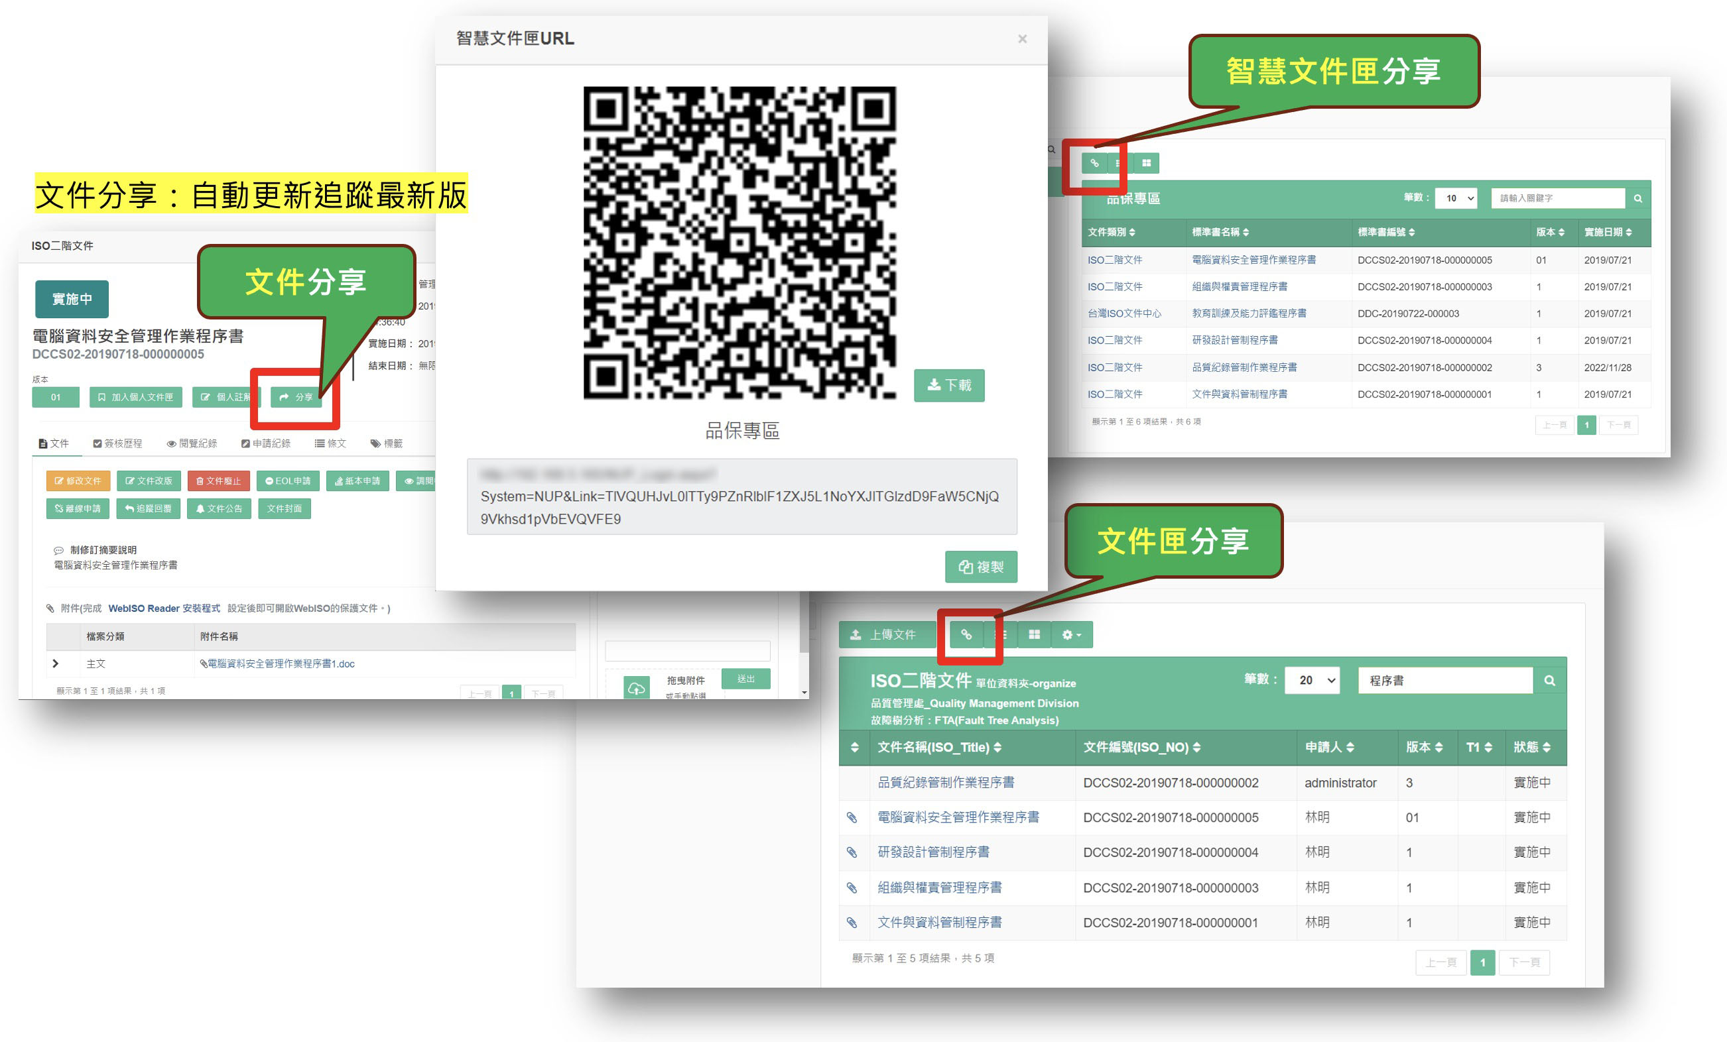Open 品質紀錄管制作業程序書 in 品保專區 list

click(x=1244, y=367)
